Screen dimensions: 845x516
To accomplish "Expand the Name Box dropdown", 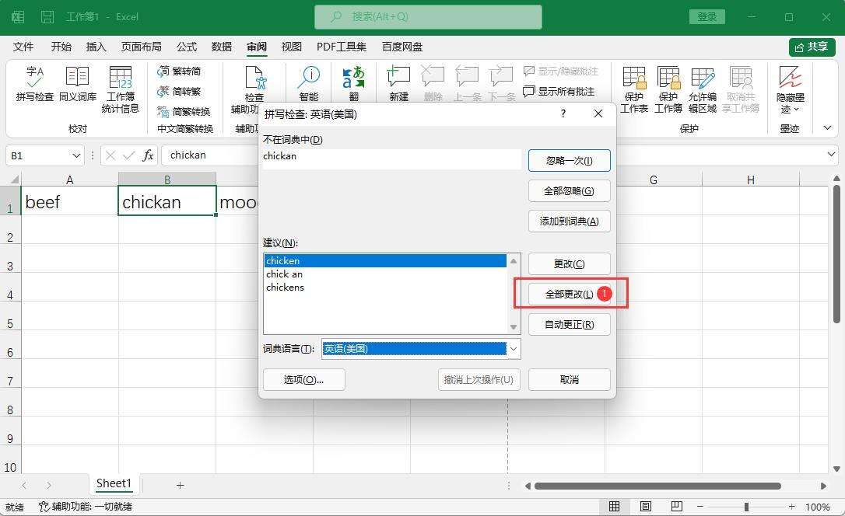I will [76, 156].
